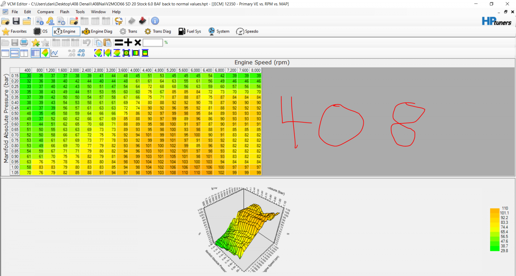This screenshot has width=516, height=276.
Task: Click the plus add-value icon
Action: [x=128, y=42]
